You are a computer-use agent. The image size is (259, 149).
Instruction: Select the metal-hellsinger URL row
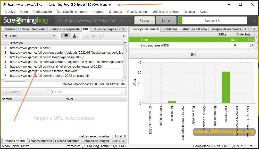point(62,66)
